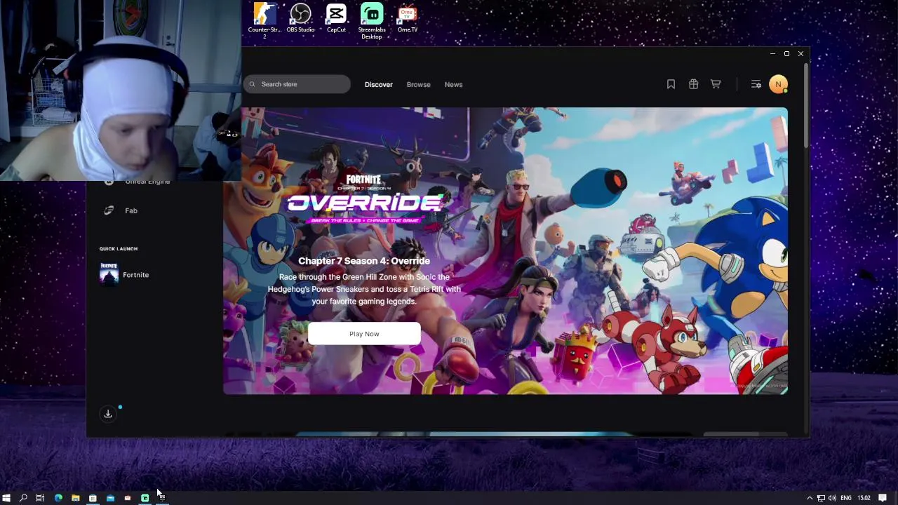Screen dimensions: 898x505
Task: Open the Mail app on the taskbar
Action: (x=110, y=498)
